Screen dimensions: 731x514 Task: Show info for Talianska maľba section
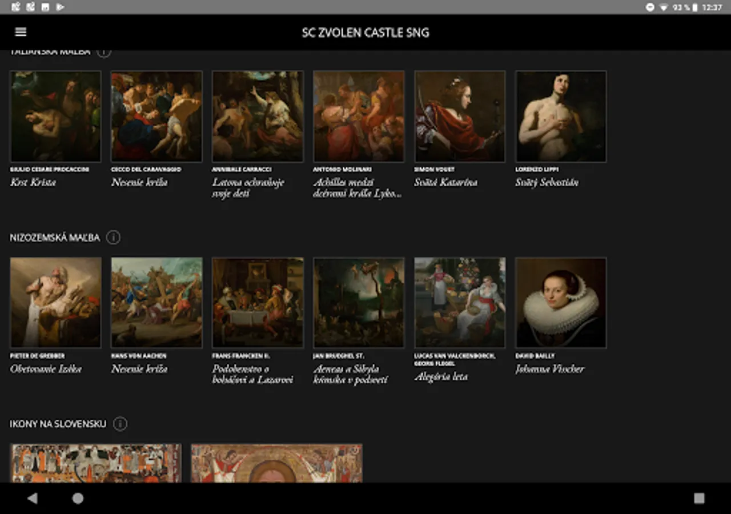coord(103,52)
